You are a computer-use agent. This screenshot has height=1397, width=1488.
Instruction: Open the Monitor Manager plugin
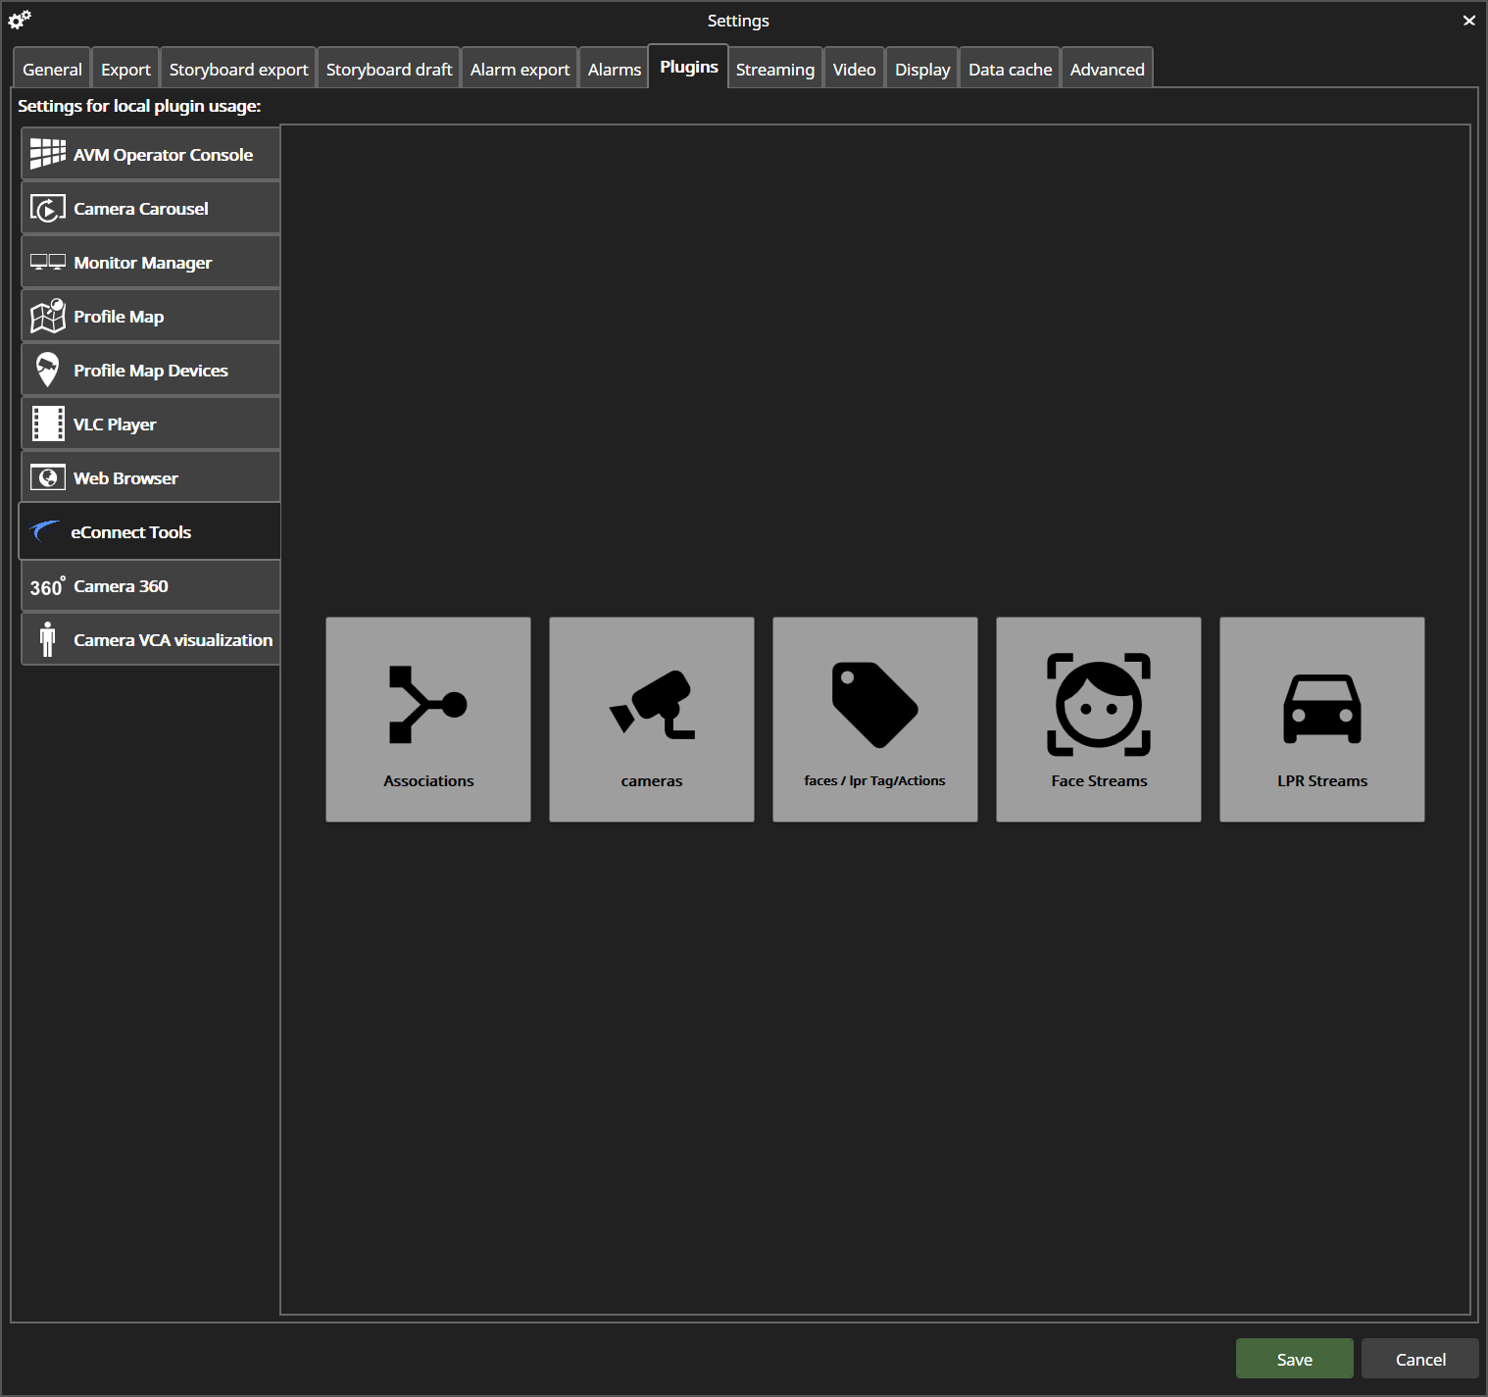[150, 262]
